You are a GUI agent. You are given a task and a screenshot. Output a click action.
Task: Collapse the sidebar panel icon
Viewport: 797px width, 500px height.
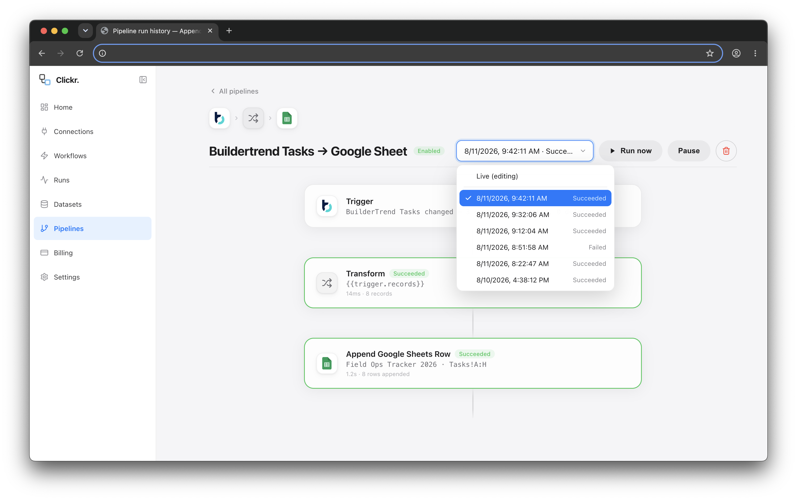pos(143,80)
